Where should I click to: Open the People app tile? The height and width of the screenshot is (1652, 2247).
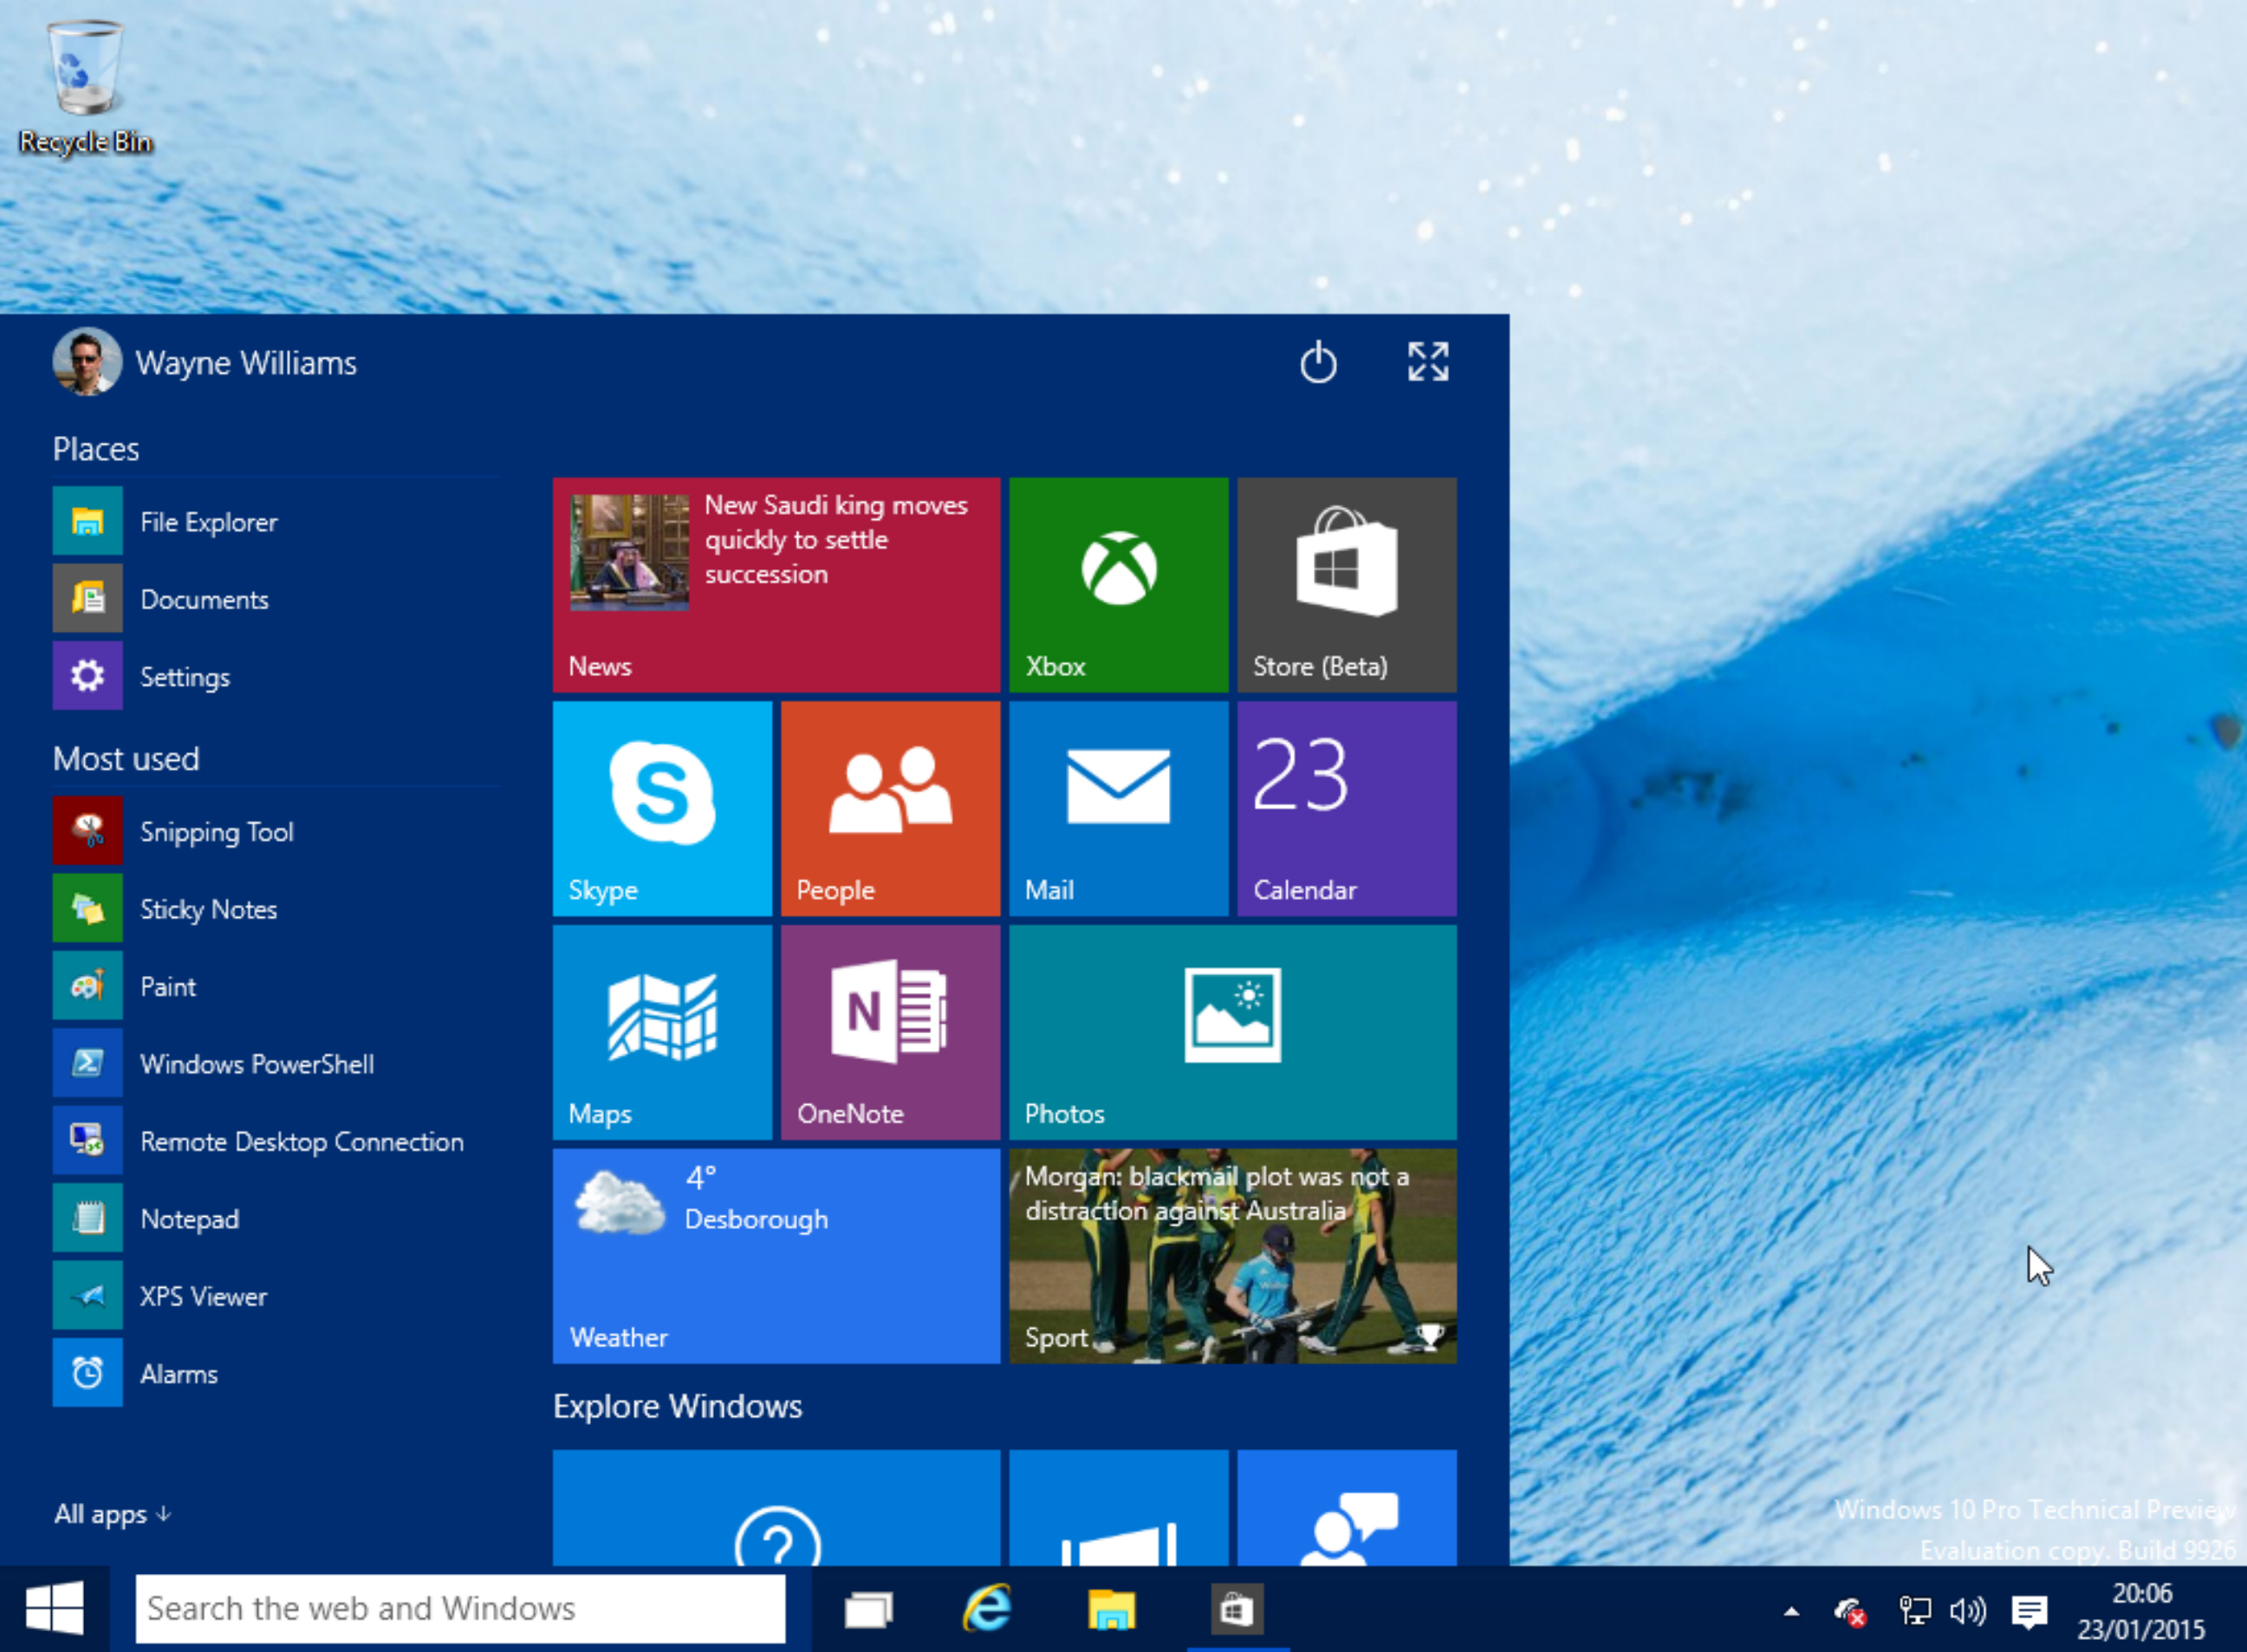[x=892, y=804]
